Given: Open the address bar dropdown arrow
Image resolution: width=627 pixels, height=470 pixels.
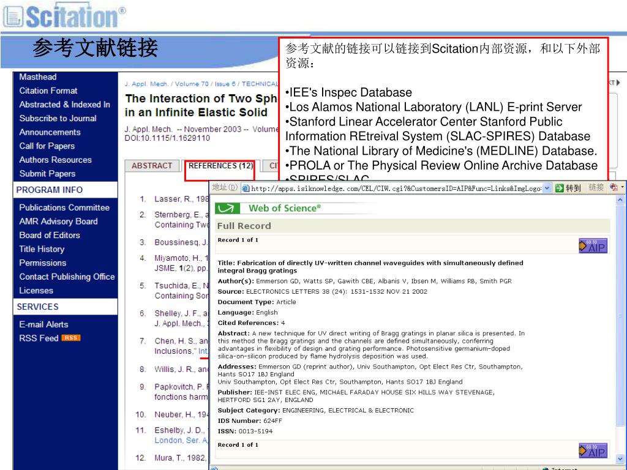Looking at the screenshot, I should [x=547, y=188].
